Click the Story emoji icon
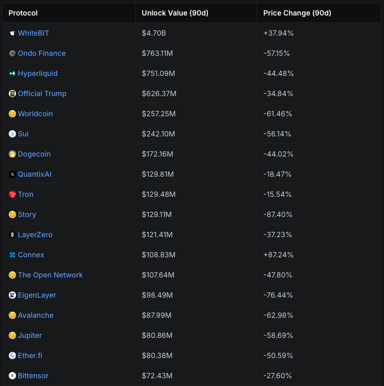This screenshot has height=386, width=384. tap(12, 214)
